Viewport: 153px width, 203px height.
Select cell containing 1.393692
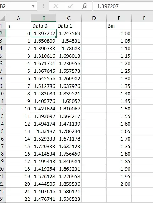coord(44,116)
